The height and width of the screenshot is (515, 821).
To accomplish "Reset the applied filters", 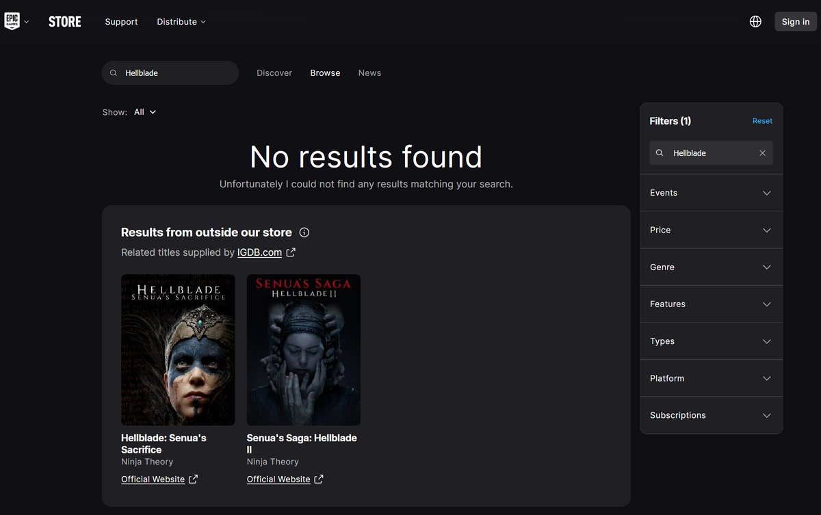I will click(762, 121).
